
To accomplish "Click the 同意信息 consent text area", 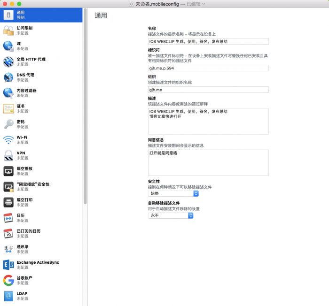I will tap(208, 162).
